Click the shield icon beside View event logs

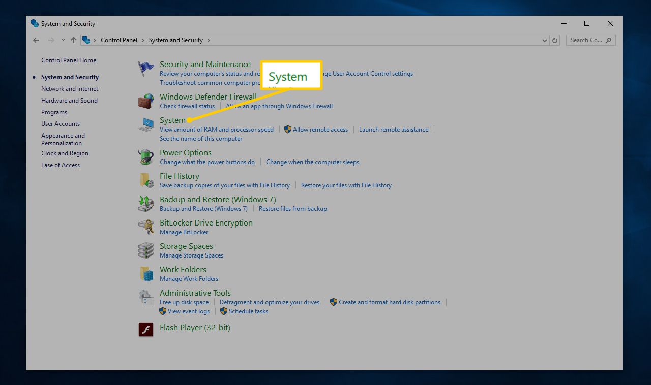click(163, 311)
